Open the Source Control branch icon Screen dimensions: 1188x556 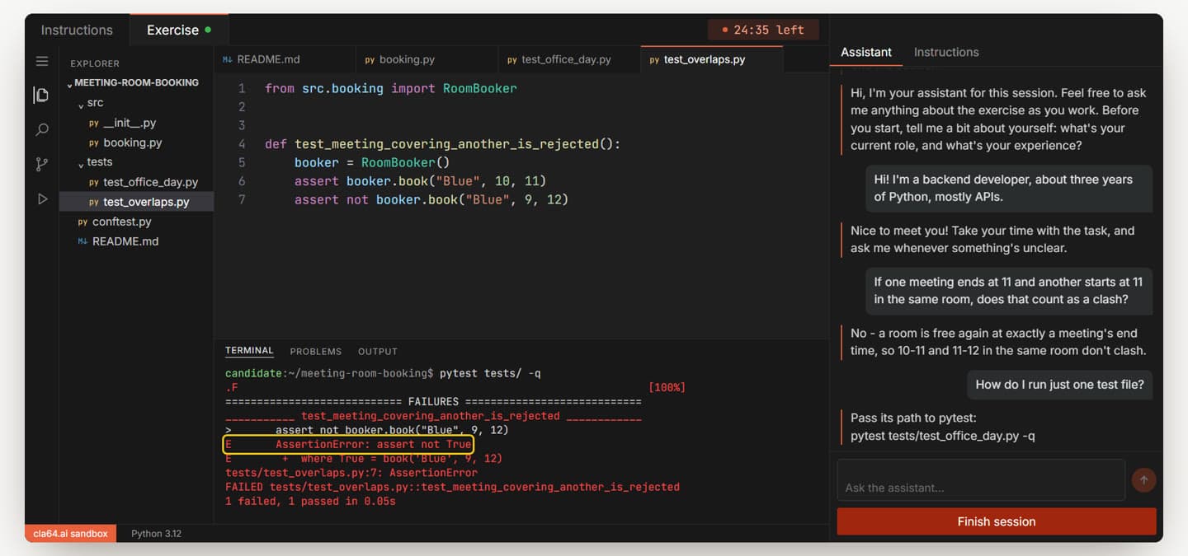(x=42, y=164)
